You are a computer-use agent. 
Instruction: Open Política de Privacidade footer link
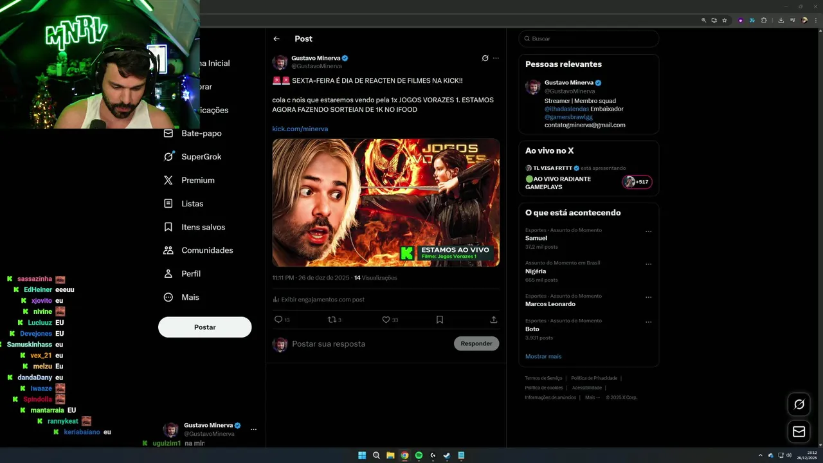tap(594, 378)
